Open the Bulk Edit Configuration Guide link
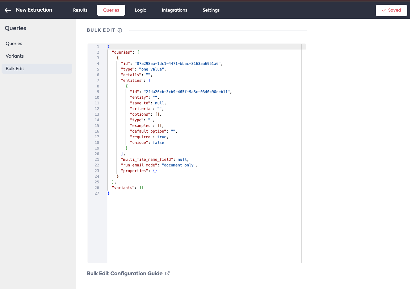410x289 pixels. tap(125, 273)
